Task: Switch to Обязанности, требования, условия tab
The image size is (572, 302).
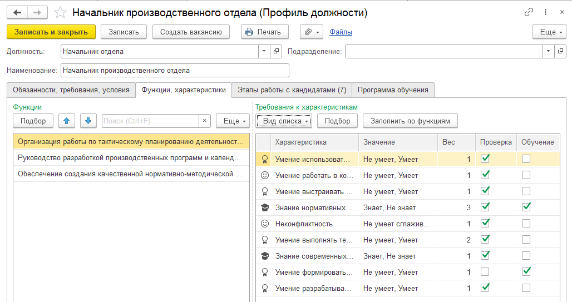Action: [71, 90]
